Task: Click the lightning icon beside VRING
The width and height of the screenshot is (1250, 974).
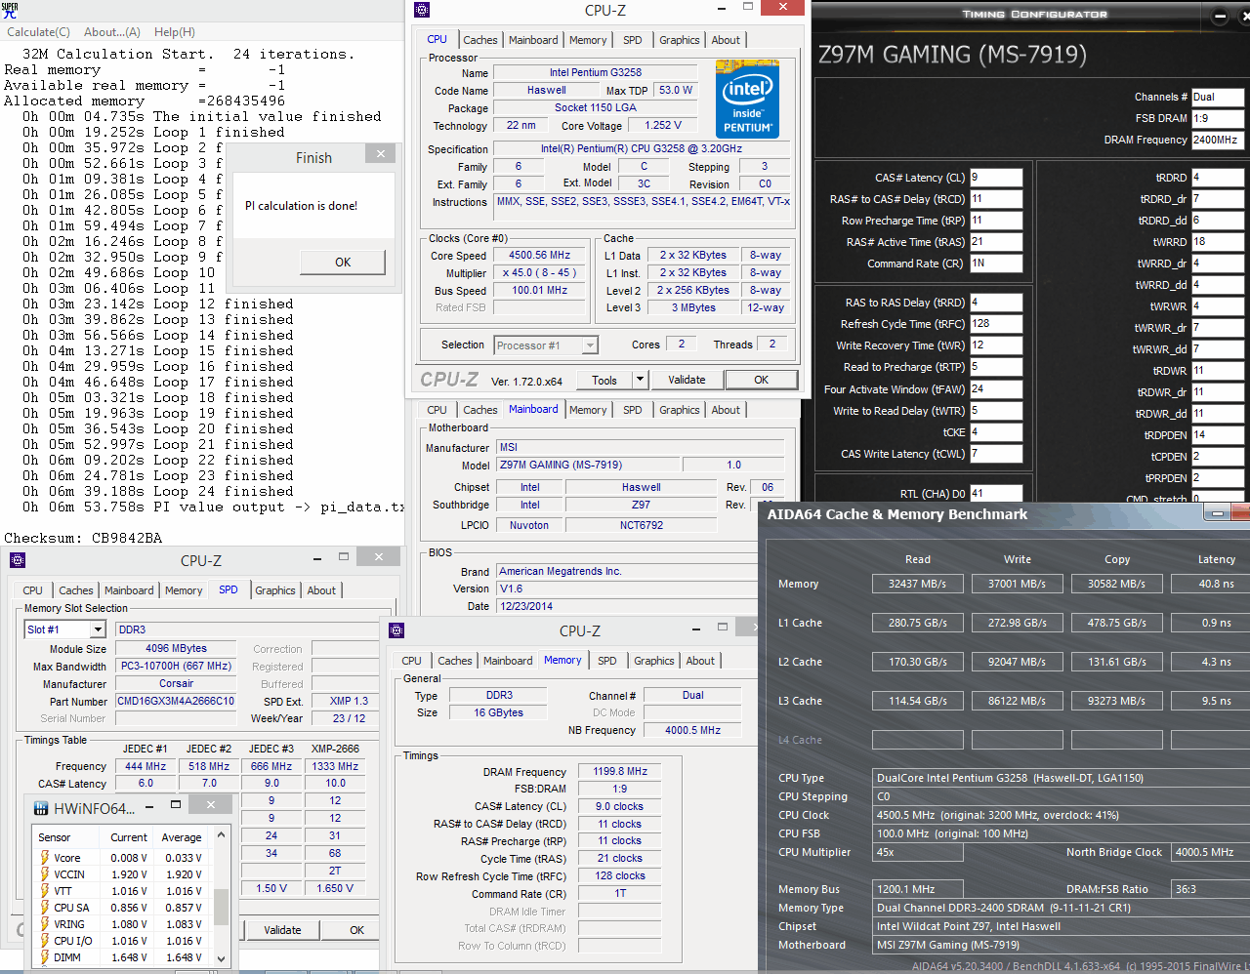Action: (44, 924)
